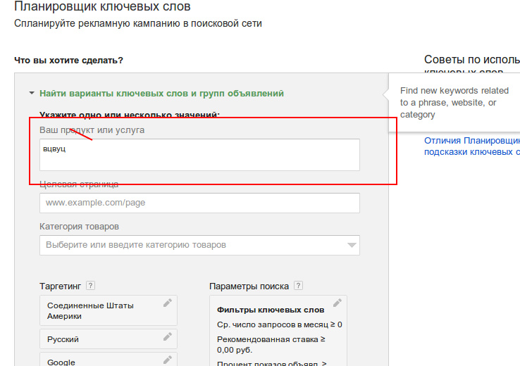Open the question mark help next to Таргетинг

tap(90, 286)
